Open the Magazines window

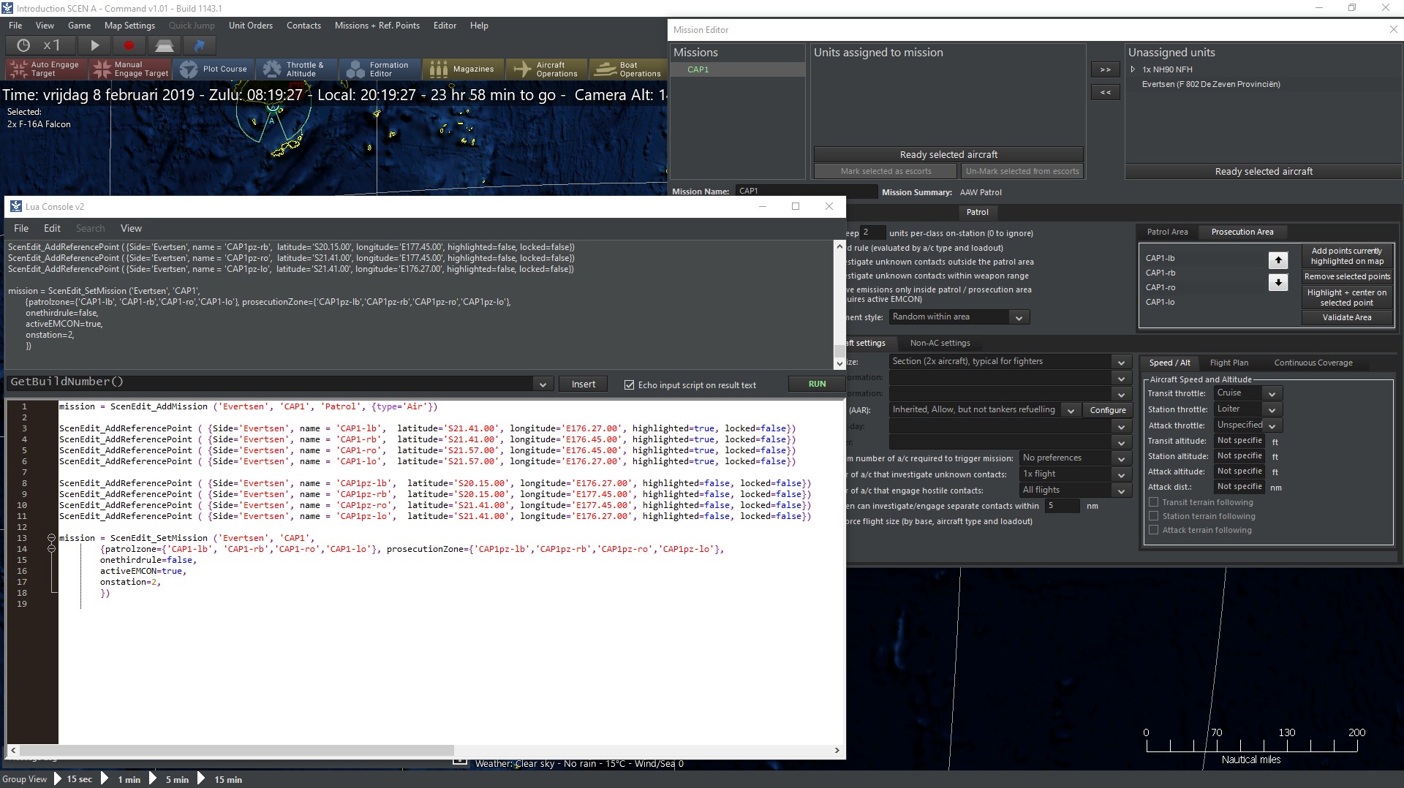tap(463, 69)
